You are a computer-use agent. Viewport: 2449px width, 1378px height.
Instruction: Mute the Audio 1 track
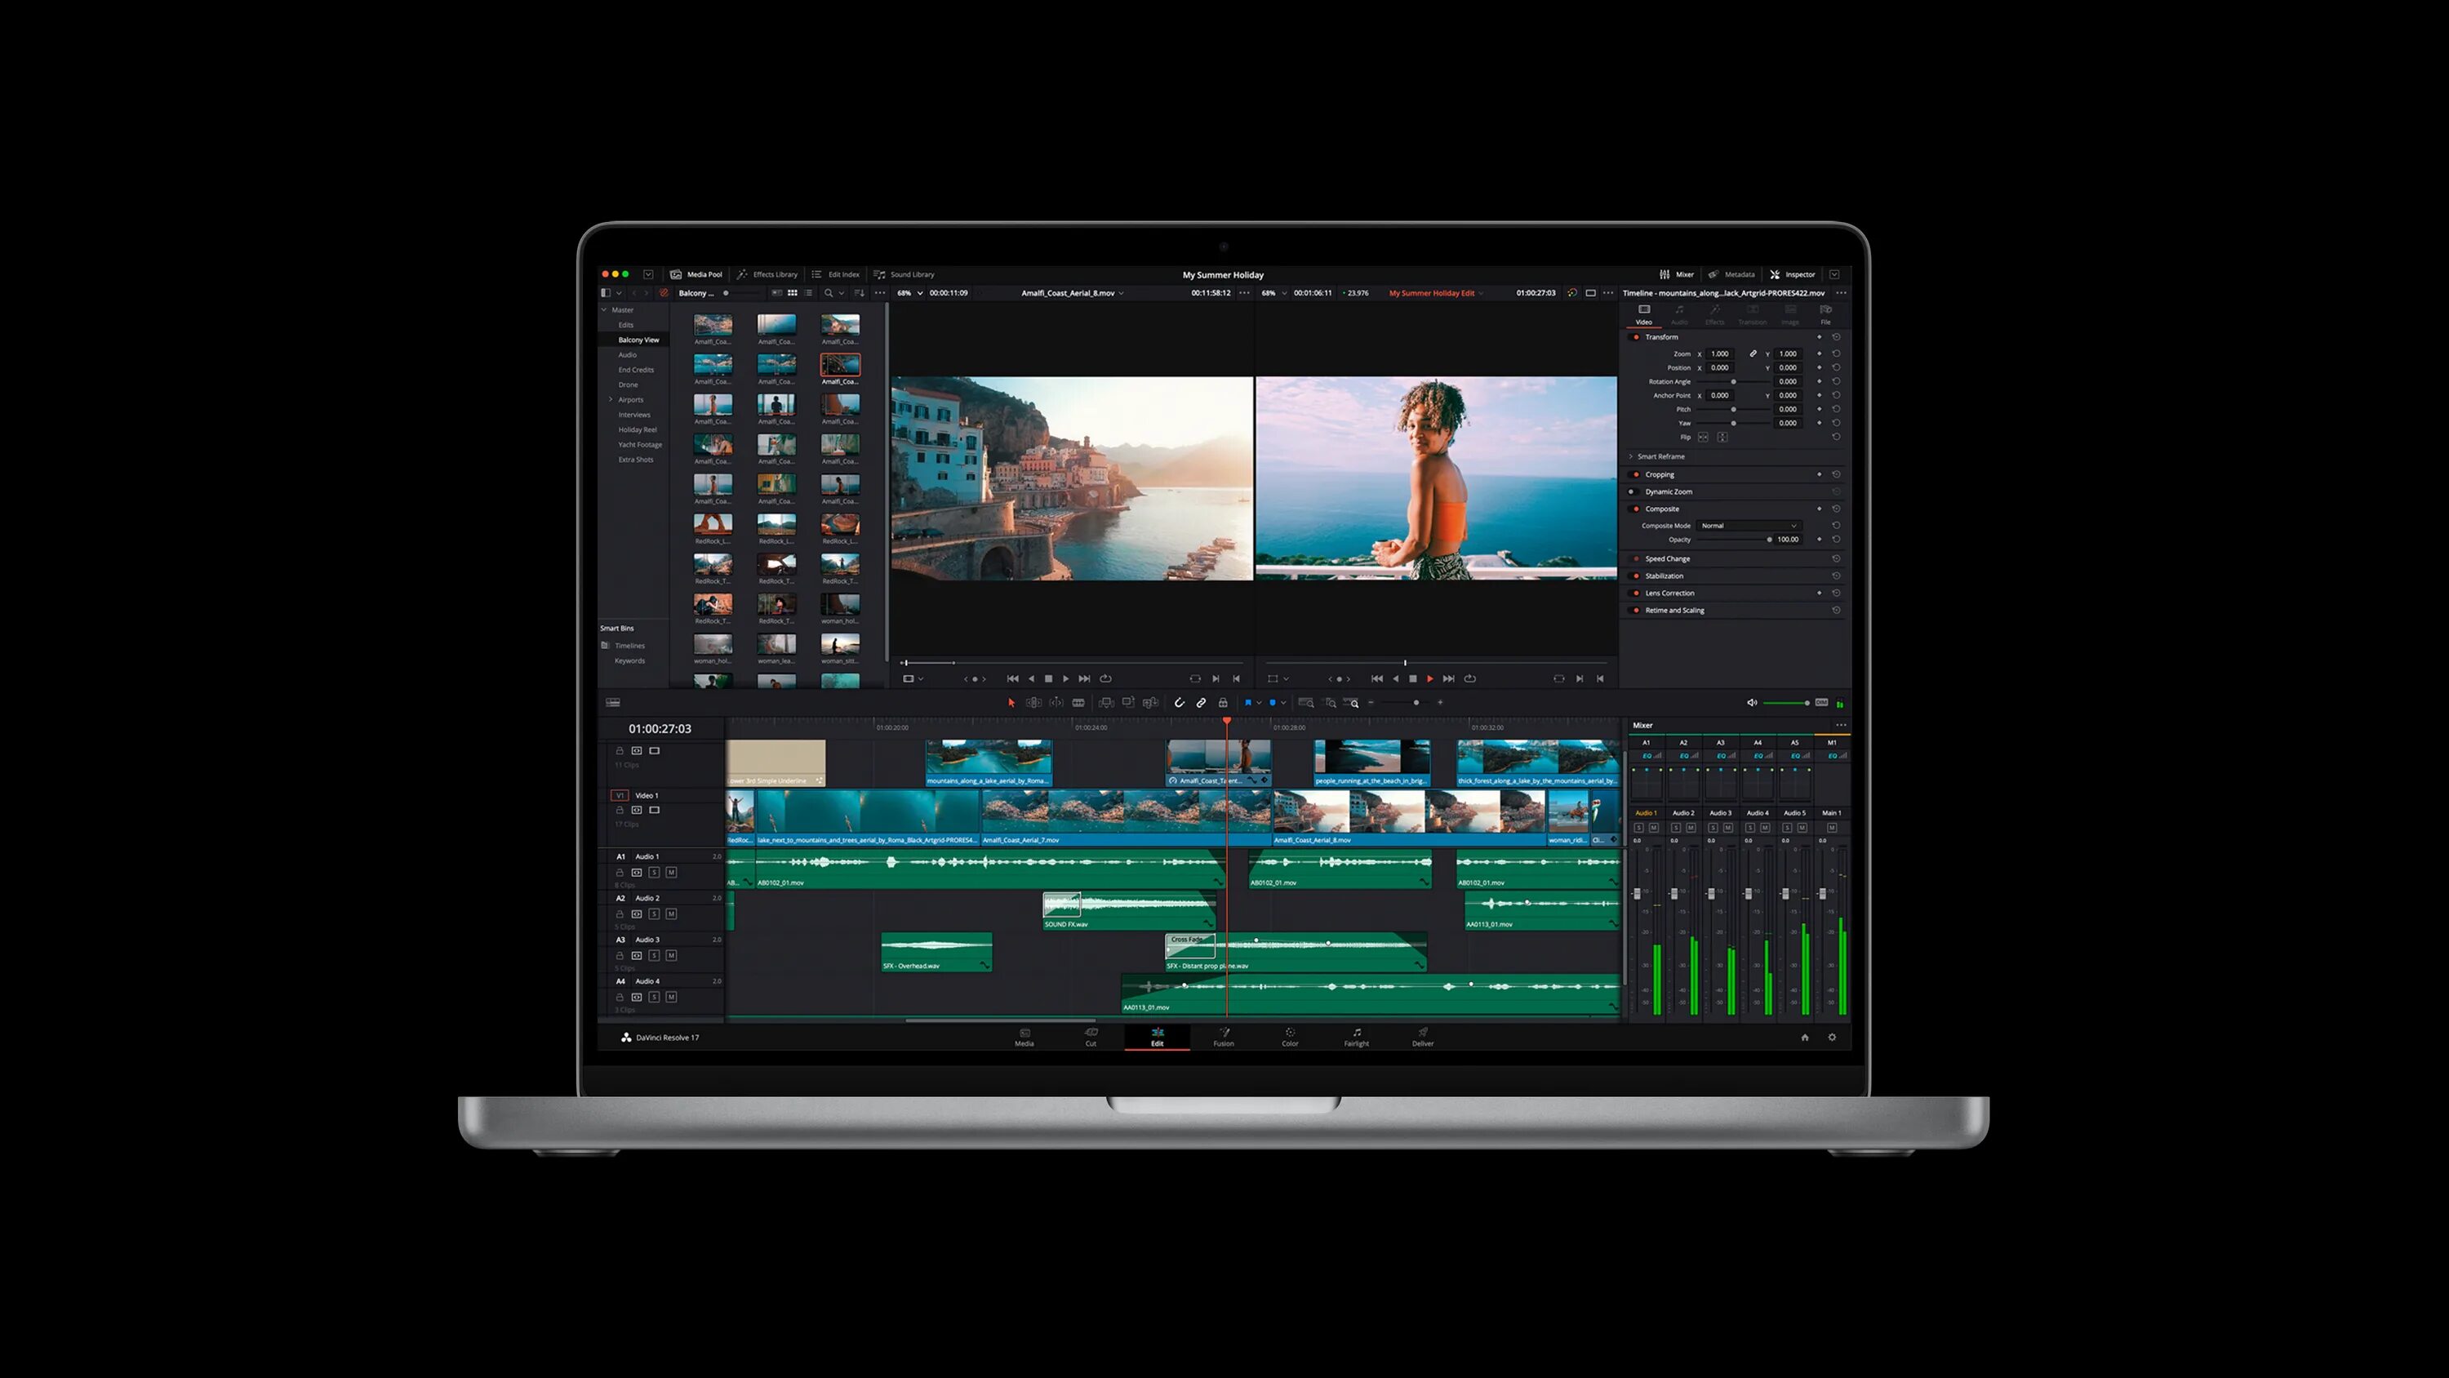pyautogui.click(x=671, y=872)
